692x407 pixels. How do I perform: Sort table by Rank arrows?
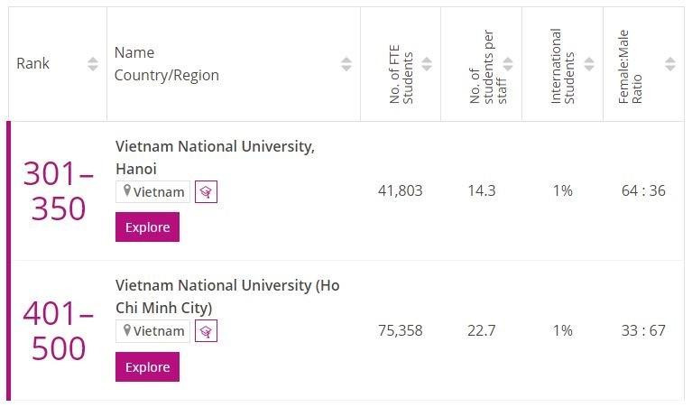click(93, 64)
